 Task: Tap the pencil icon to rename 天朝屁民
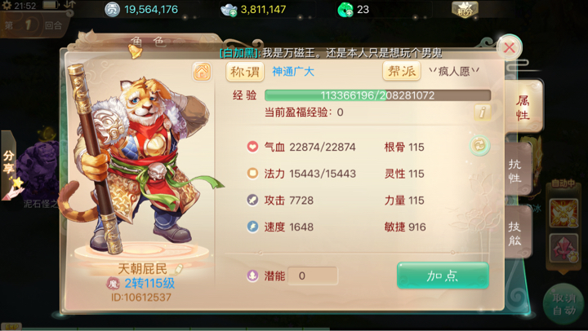[177, 269]
